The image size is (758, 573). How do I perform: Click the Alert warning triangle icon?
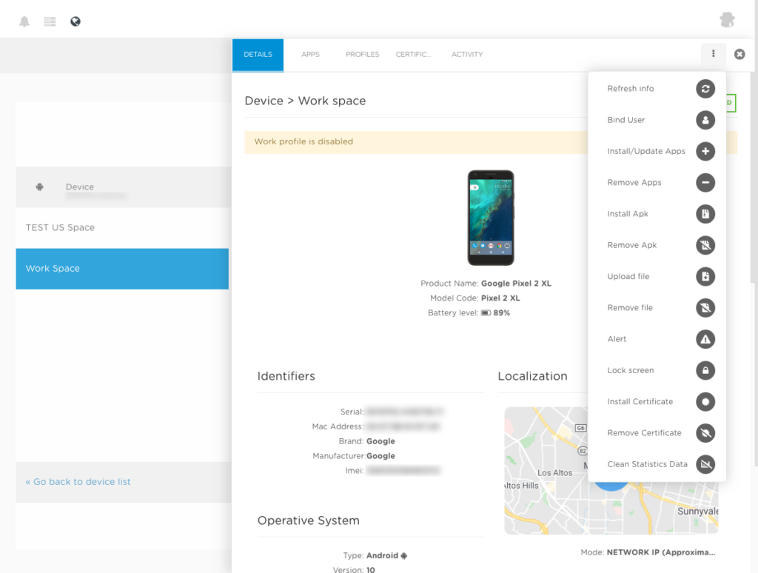pyautogui.click(x=705, y=339)
